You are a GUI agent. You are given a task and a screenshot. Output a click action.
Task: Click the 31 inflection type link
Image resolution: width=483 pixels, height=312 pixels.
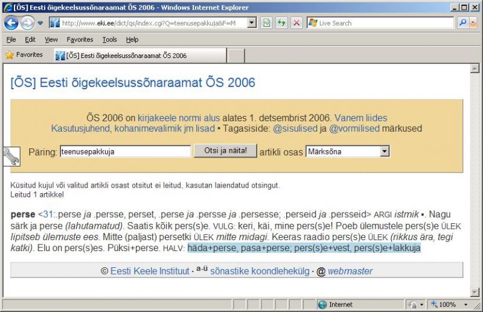pyautogui.click(x=48, y=214)
